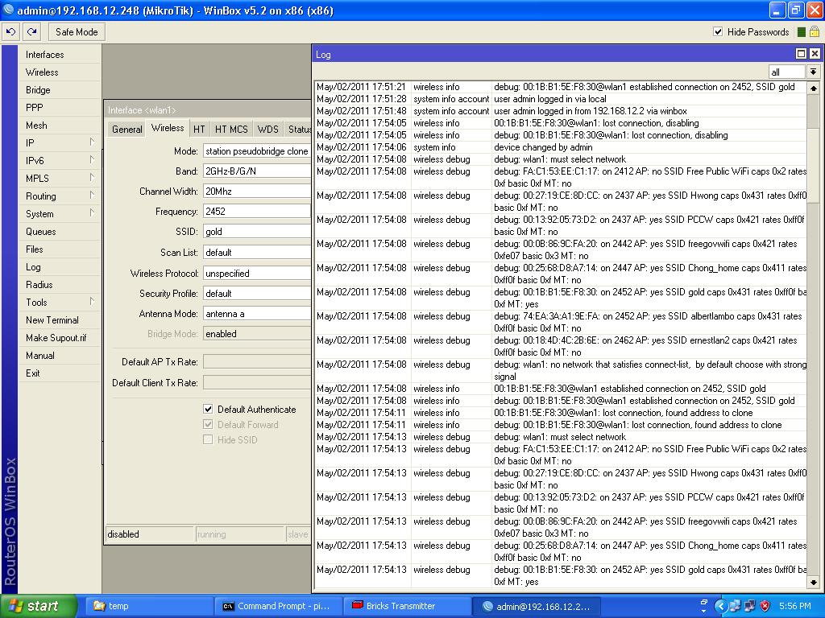Click Make Supout.rif
The height and width of the screenshot is (618, 825).
[59, 338]
